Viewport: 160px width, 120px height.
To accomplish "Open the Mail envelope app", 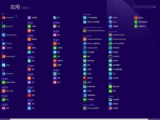I will coord(57,52).
